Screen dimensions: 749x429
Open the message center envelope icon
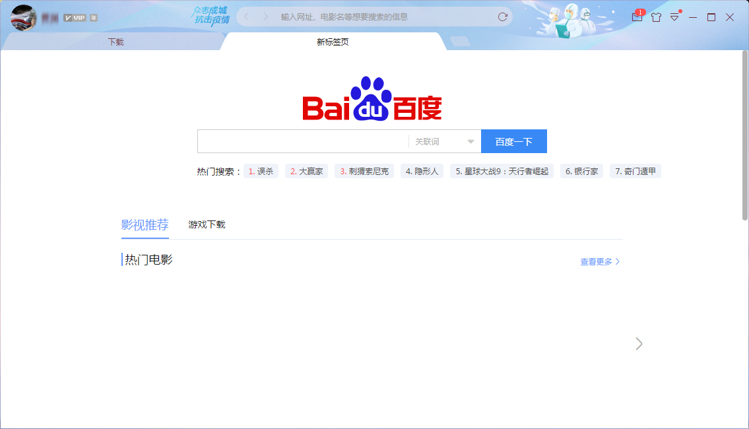[x=637, y=17]
